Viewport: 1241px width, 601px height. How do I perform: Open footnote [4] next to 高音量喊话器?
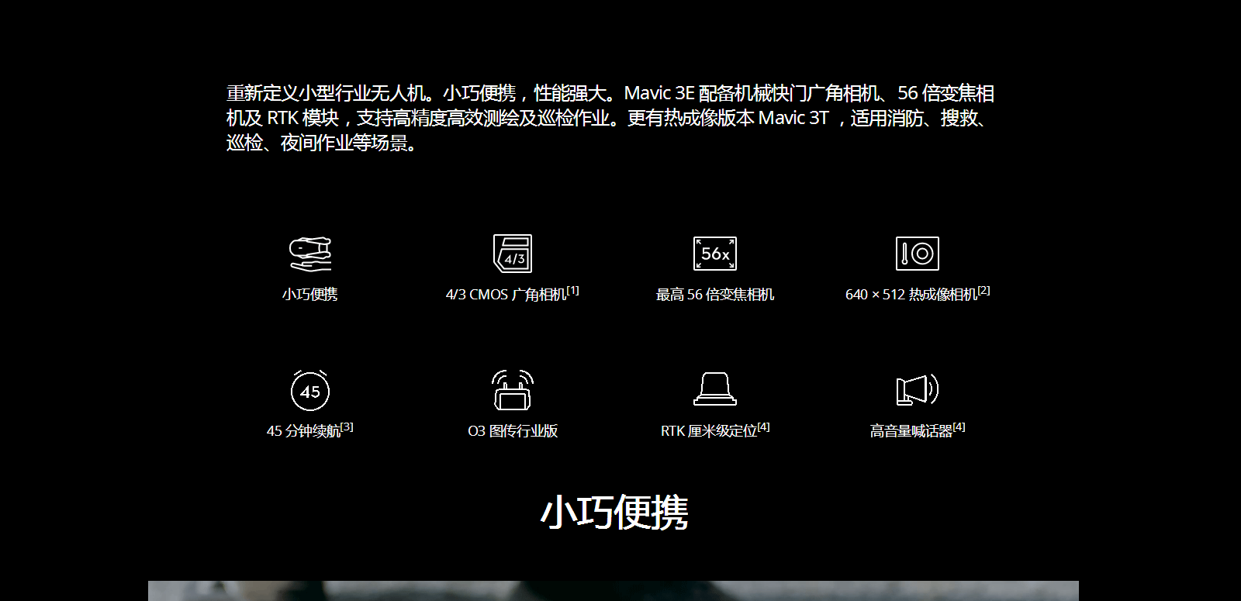959,427
